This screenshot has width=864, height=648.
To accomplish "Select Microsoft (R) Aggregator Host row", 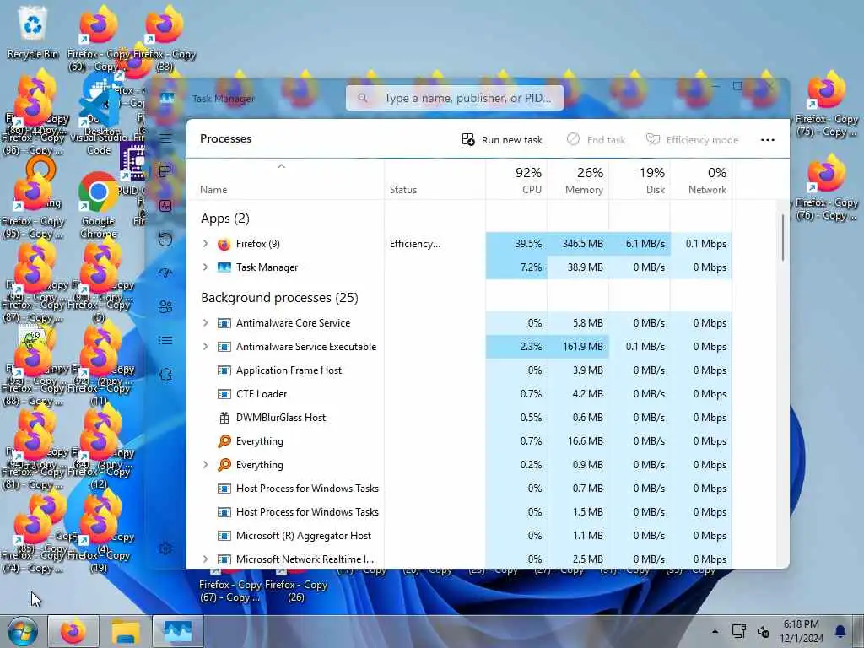I will [x=459, y=536].
